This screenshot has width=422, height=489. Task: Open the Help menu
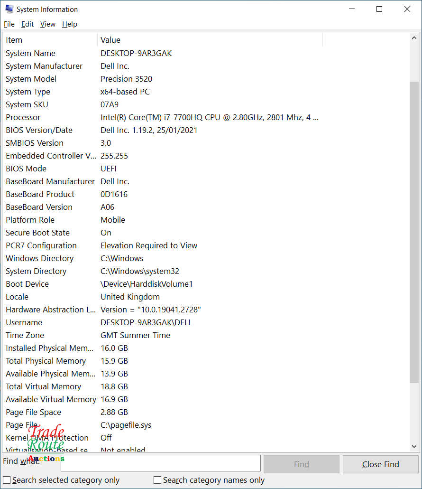[x=69, y=24]
